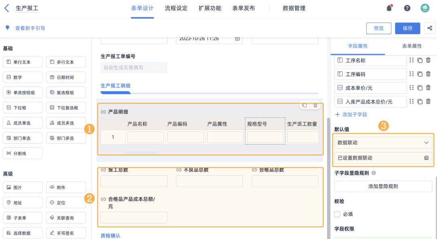
Task: Open the notifications bell
Action: click(x=389, y=8)
